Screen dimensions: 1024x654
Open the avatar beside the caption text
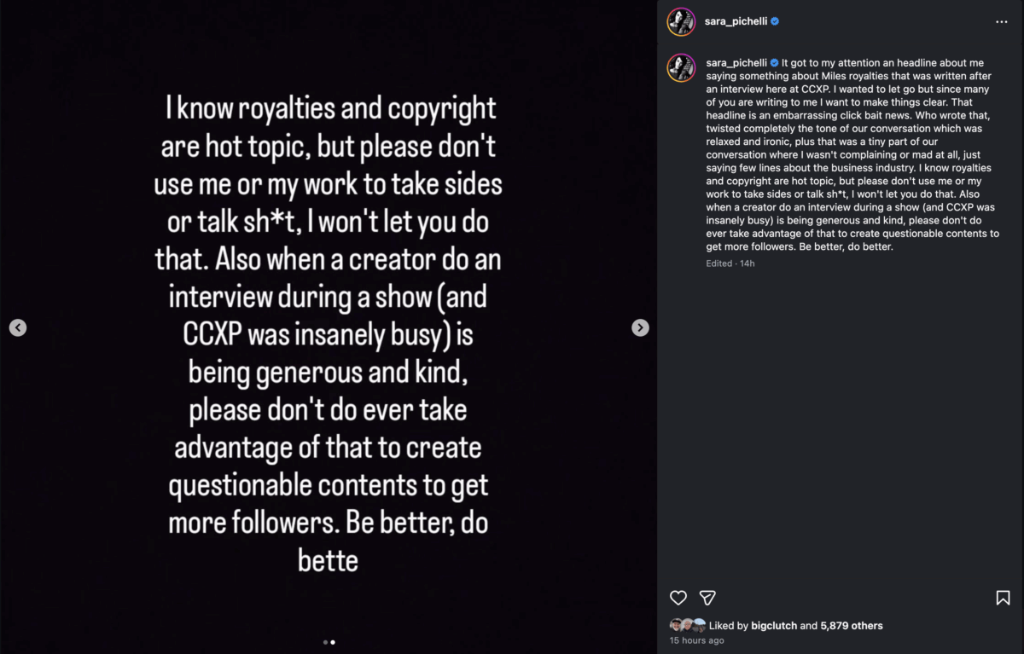(681, 67)
